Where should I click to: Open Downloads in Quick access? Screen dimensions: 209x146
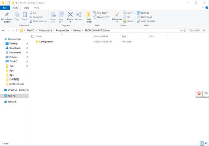click(13, 48)
